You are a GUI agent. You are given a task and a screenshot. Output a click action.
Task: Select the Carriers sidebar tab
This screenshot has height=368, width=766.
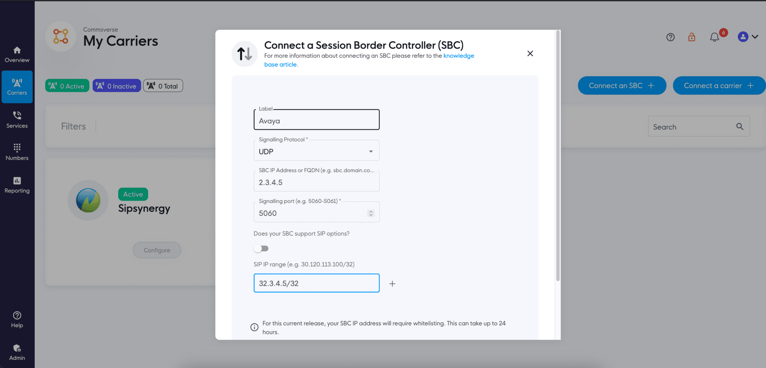[17, 87]
